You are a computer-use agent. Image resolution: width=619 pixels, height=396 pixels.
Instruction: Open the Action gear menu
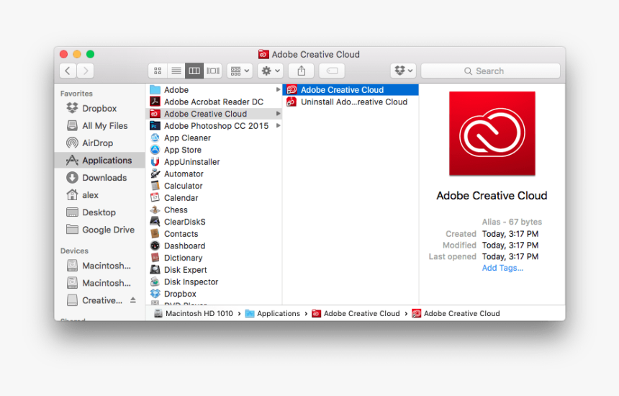(271, 71)
